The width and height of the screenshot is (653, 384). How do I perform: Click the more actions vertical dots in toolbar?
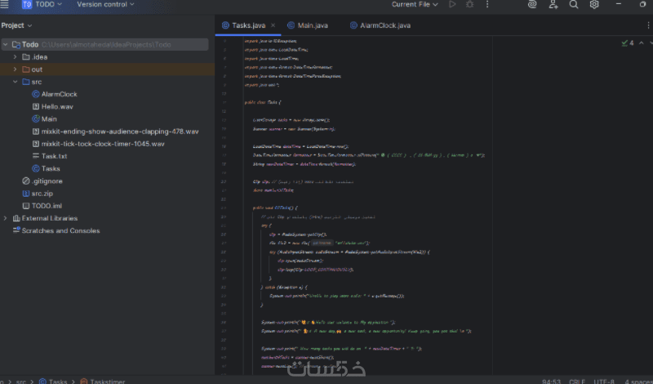(x=488, y=5)
